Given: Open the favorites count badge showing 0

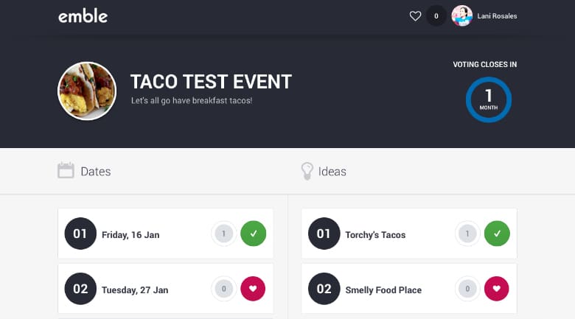Looking at the screenshot, I should pyautogui.click(x=436, y=15).
